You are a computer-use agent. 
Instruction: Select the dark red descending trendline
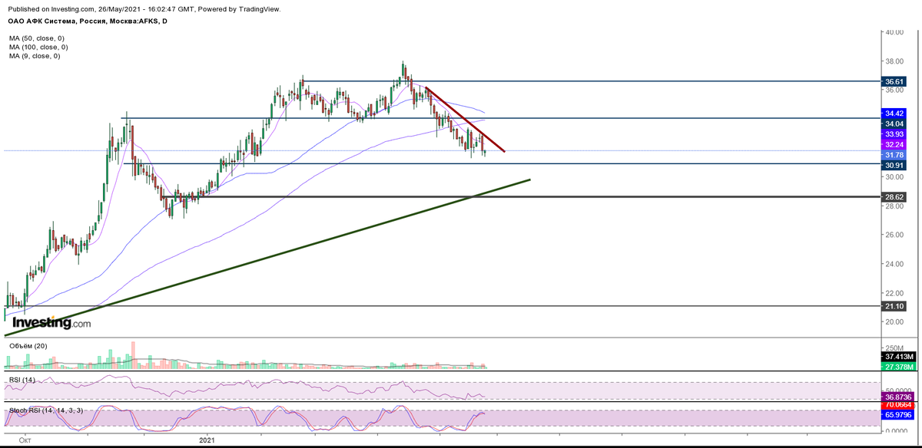click(x=465, y=119)
